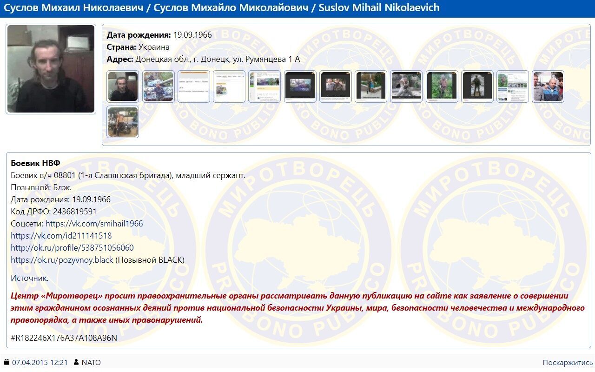Viewport: 595px width, 372px height.
Task: Click the calendar icon in the footer
Action: coord(7,363)
